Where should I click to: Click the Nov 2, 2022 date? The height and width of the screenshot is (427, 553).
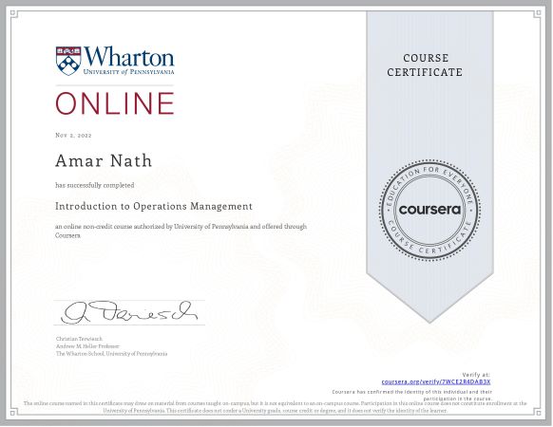coord(73,136)
